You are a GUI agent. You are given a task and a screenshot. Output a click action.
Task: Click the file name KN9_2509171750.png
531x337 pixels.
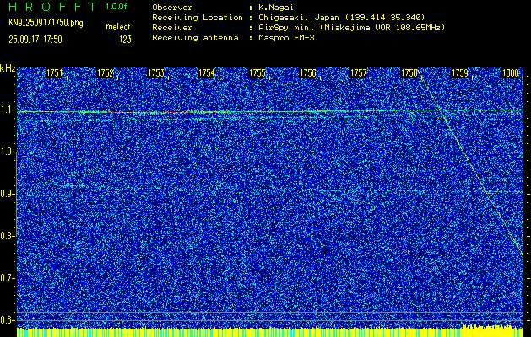[x=46, y=23]
